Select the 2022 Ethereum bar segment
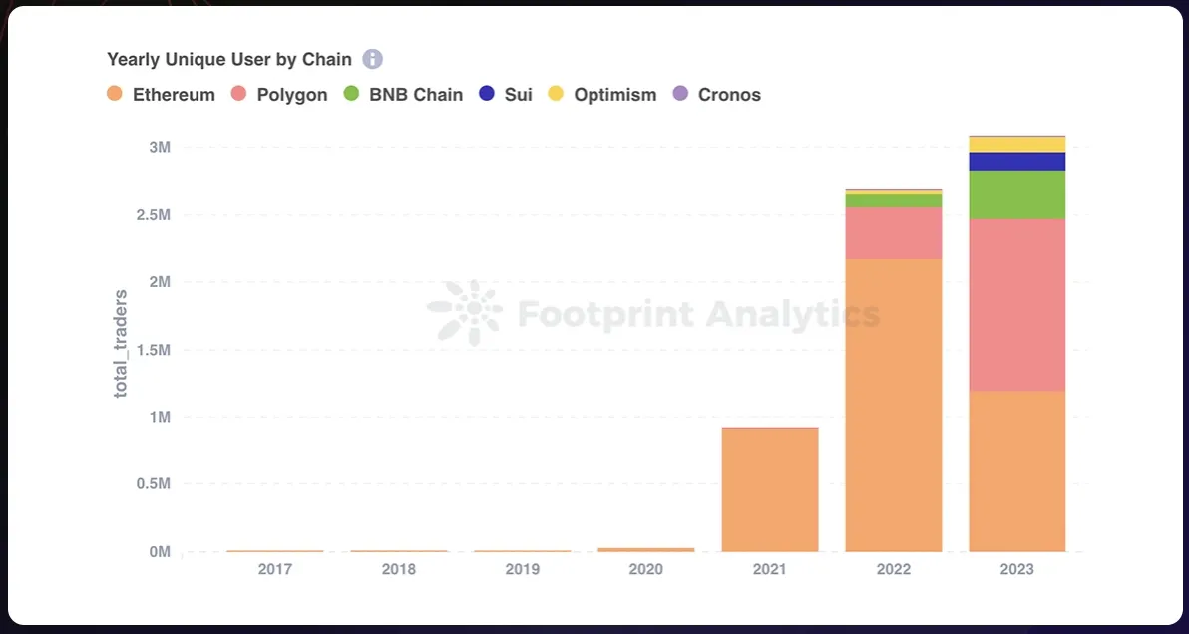The width and height of the screenshot is (1189, 634). click(x=894, y=406)
